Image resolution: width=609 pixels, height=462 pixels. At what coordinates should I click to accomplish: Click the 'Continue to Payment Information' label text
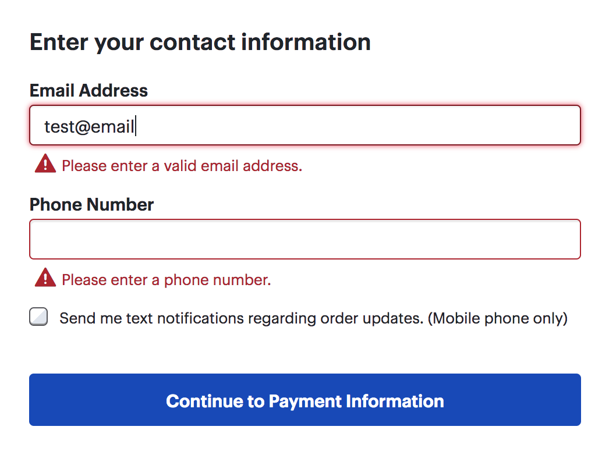pos(305,401)
